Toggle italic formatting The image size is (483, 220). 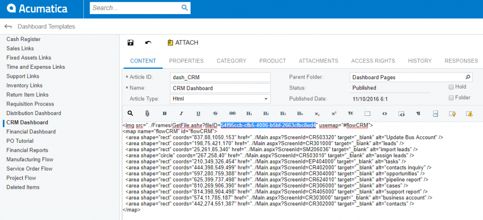pyautogui.click(x=182, y=114)
